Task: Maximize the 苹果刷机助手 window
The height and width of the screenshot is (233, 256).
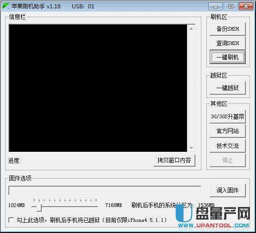Action: (x=231, y=6)
